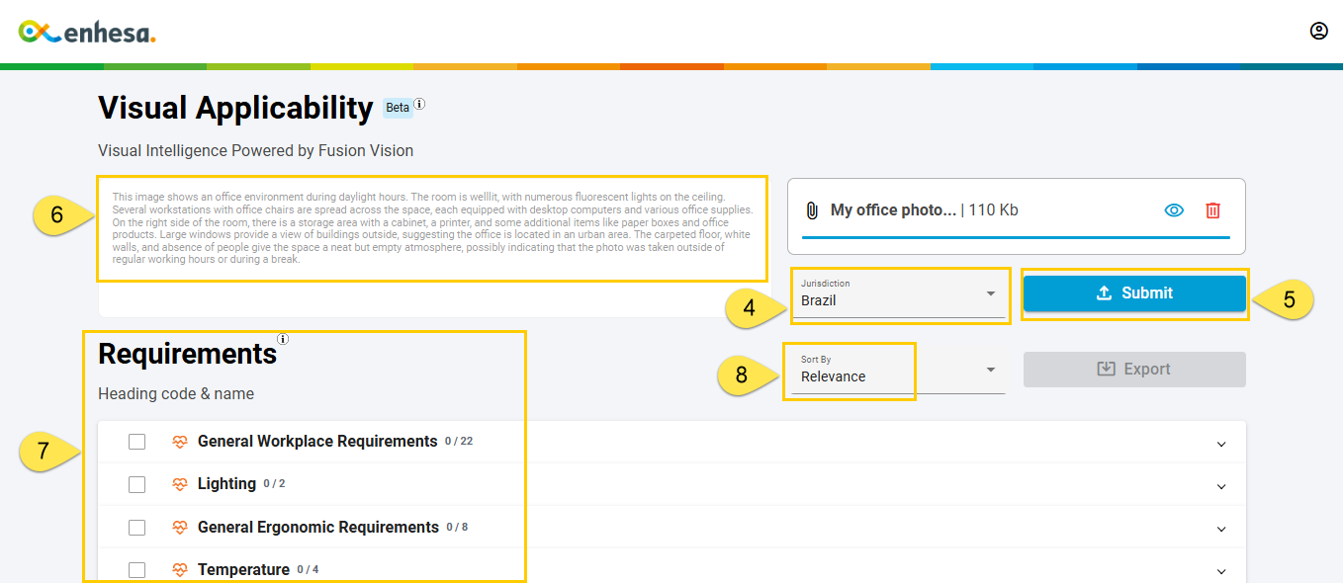Viewport: 1343px width, 583px height.
Task: Click the image description text area
Action: [x=432, y=228]
